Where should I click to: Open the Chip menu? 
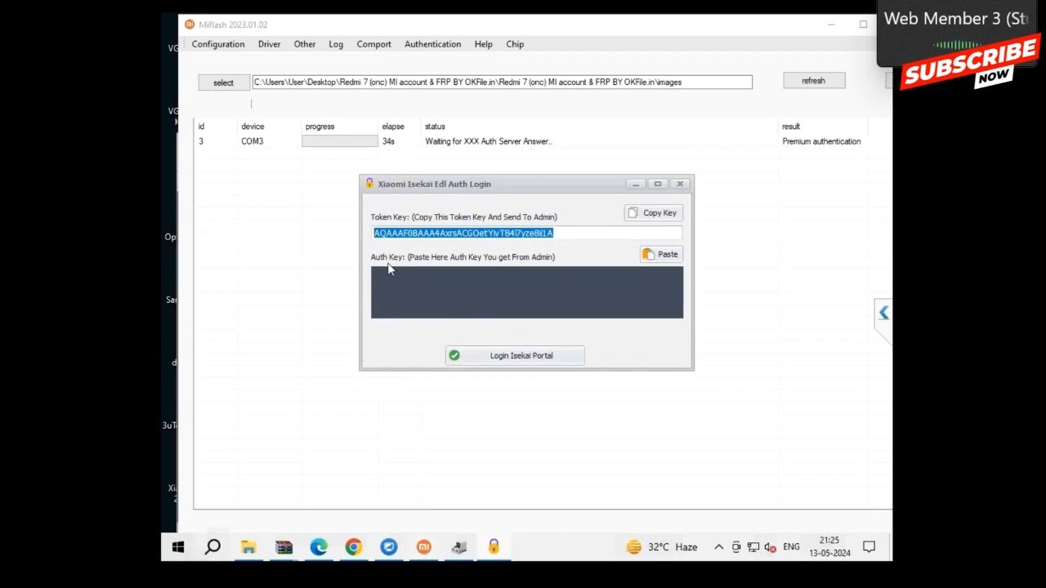click(515, 44)
